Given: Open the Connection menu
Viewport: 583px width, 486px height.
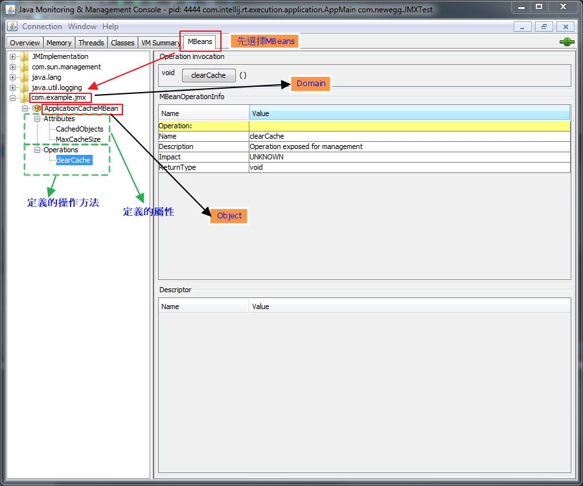Looking at the screenshot, I should pos(42,27).
